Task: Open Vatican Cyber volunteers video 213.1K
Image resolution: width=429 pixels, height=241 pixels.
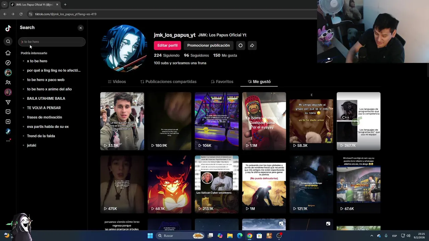Action: pyautogui.click(x=217, y=184)
